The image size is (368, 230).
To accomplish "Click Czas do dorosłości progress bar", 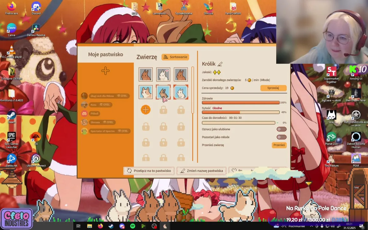I will [239, 123].
